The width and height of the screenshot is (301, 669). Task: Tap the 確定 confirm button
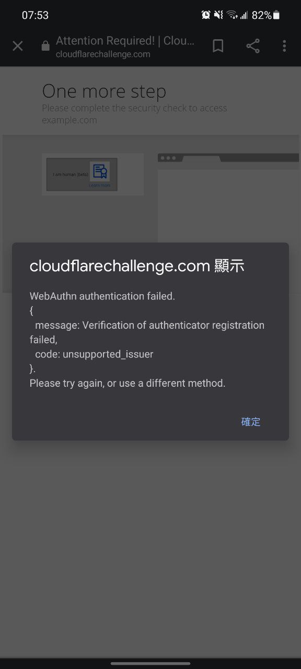point(251,421)
